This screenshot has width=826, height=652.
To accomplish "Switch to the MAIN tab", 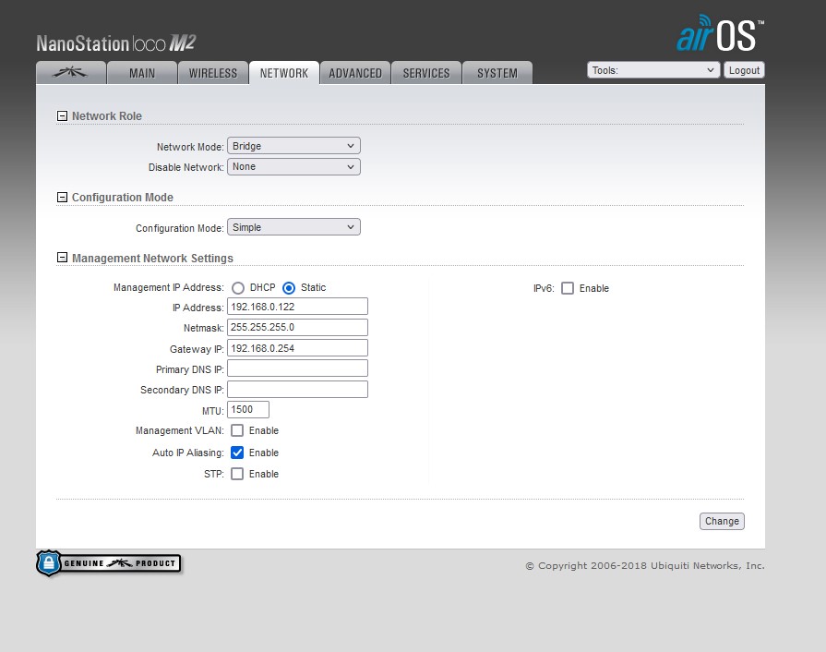I will [x=142, y=73].
